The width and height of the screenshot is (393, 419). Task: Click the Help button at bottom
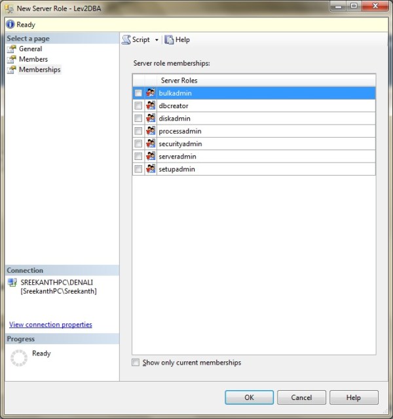pos(354,397)
